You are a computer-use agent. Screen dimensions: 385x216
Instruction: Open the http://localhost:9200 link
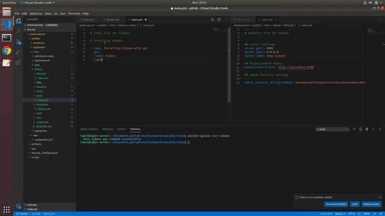(296, 67)
